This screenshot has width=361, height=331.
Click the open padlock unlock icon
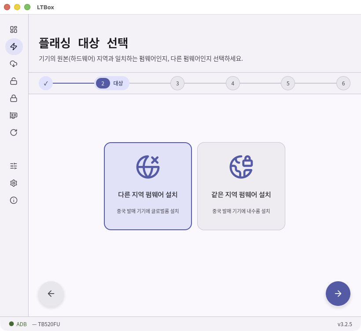[14, 81]
